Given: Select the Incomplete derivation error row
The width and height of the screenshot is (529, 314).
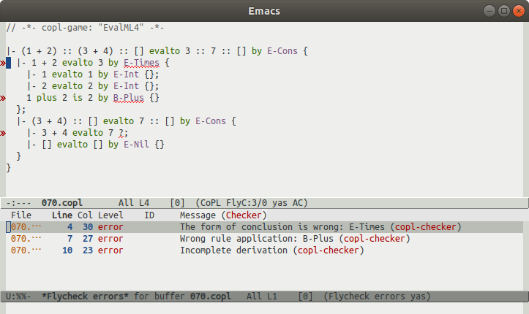Looking at the screenshot, I should coord(271,250).
